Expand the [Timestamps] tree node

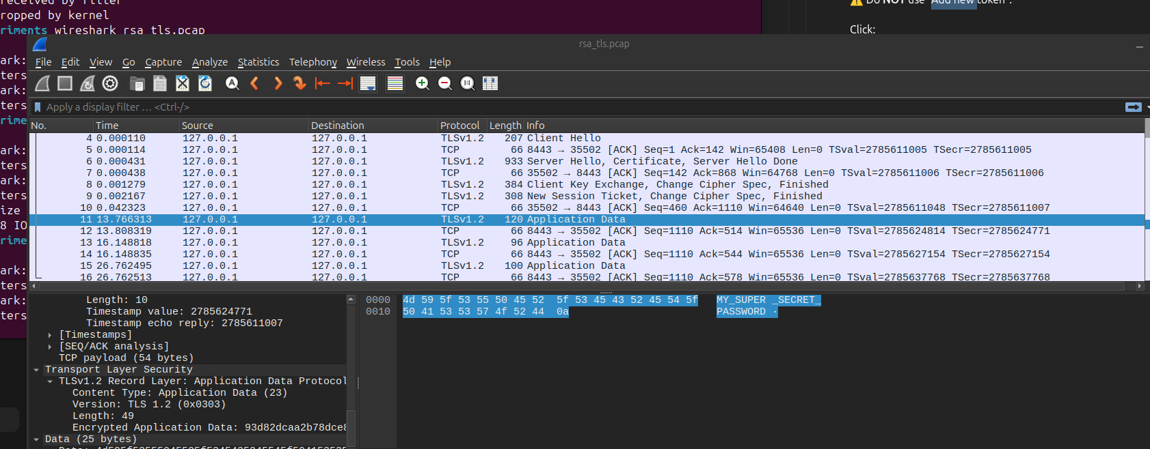tap(50, 335)
